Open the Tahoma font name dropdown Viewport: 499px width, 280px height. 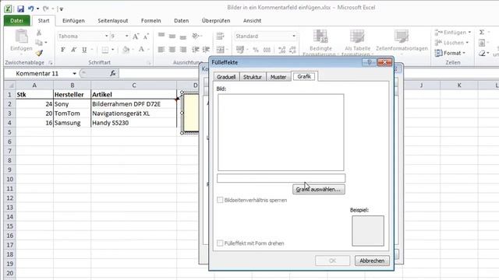pyautogui.click(x=107, y=37)
